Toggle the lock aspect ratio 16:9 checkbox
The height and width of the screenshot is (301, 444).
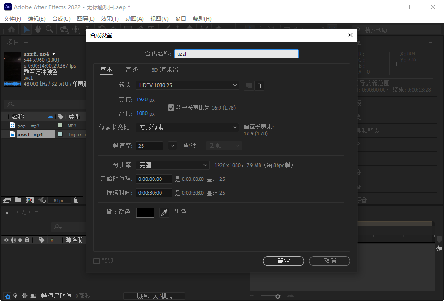pyautogui.click(x=171, y=108)
